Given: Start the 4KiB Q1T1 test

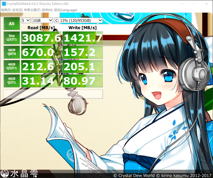Looking at the screenshot, I should pos(12,81).
